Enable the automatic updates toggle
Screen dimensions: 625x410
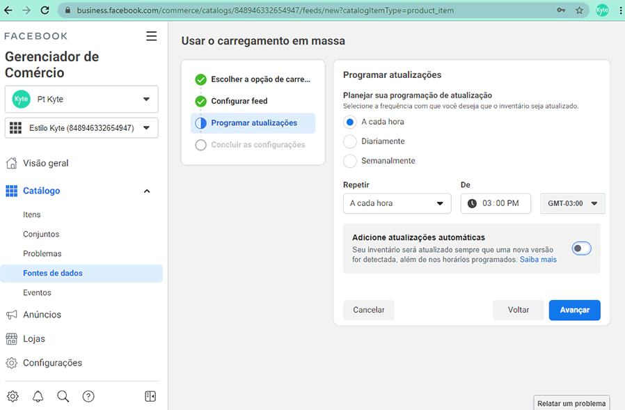(581, 249)
